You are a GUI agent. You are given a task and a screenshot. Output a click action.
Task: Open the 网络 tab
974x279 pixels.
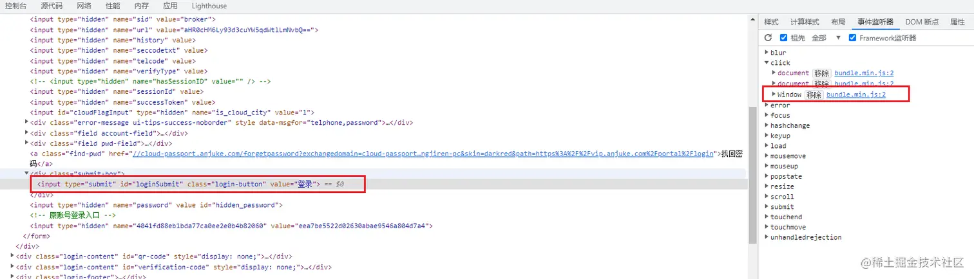pyautogui.click(x=84, y=6)
